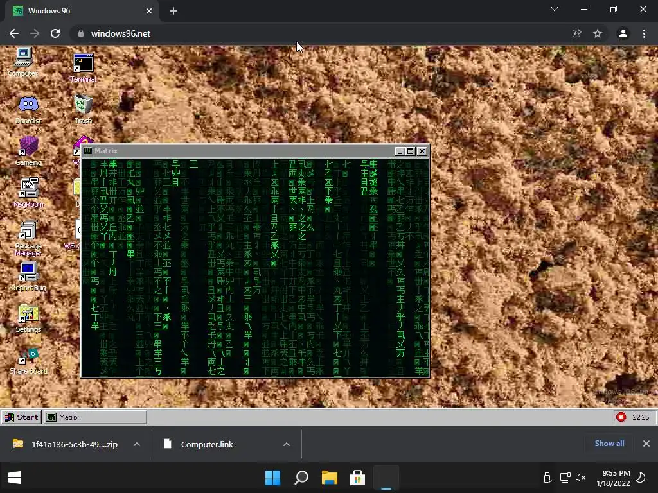Open the Windows 11 Start menu icon
This screenshot has height=493, width=658.
(272, 478)
